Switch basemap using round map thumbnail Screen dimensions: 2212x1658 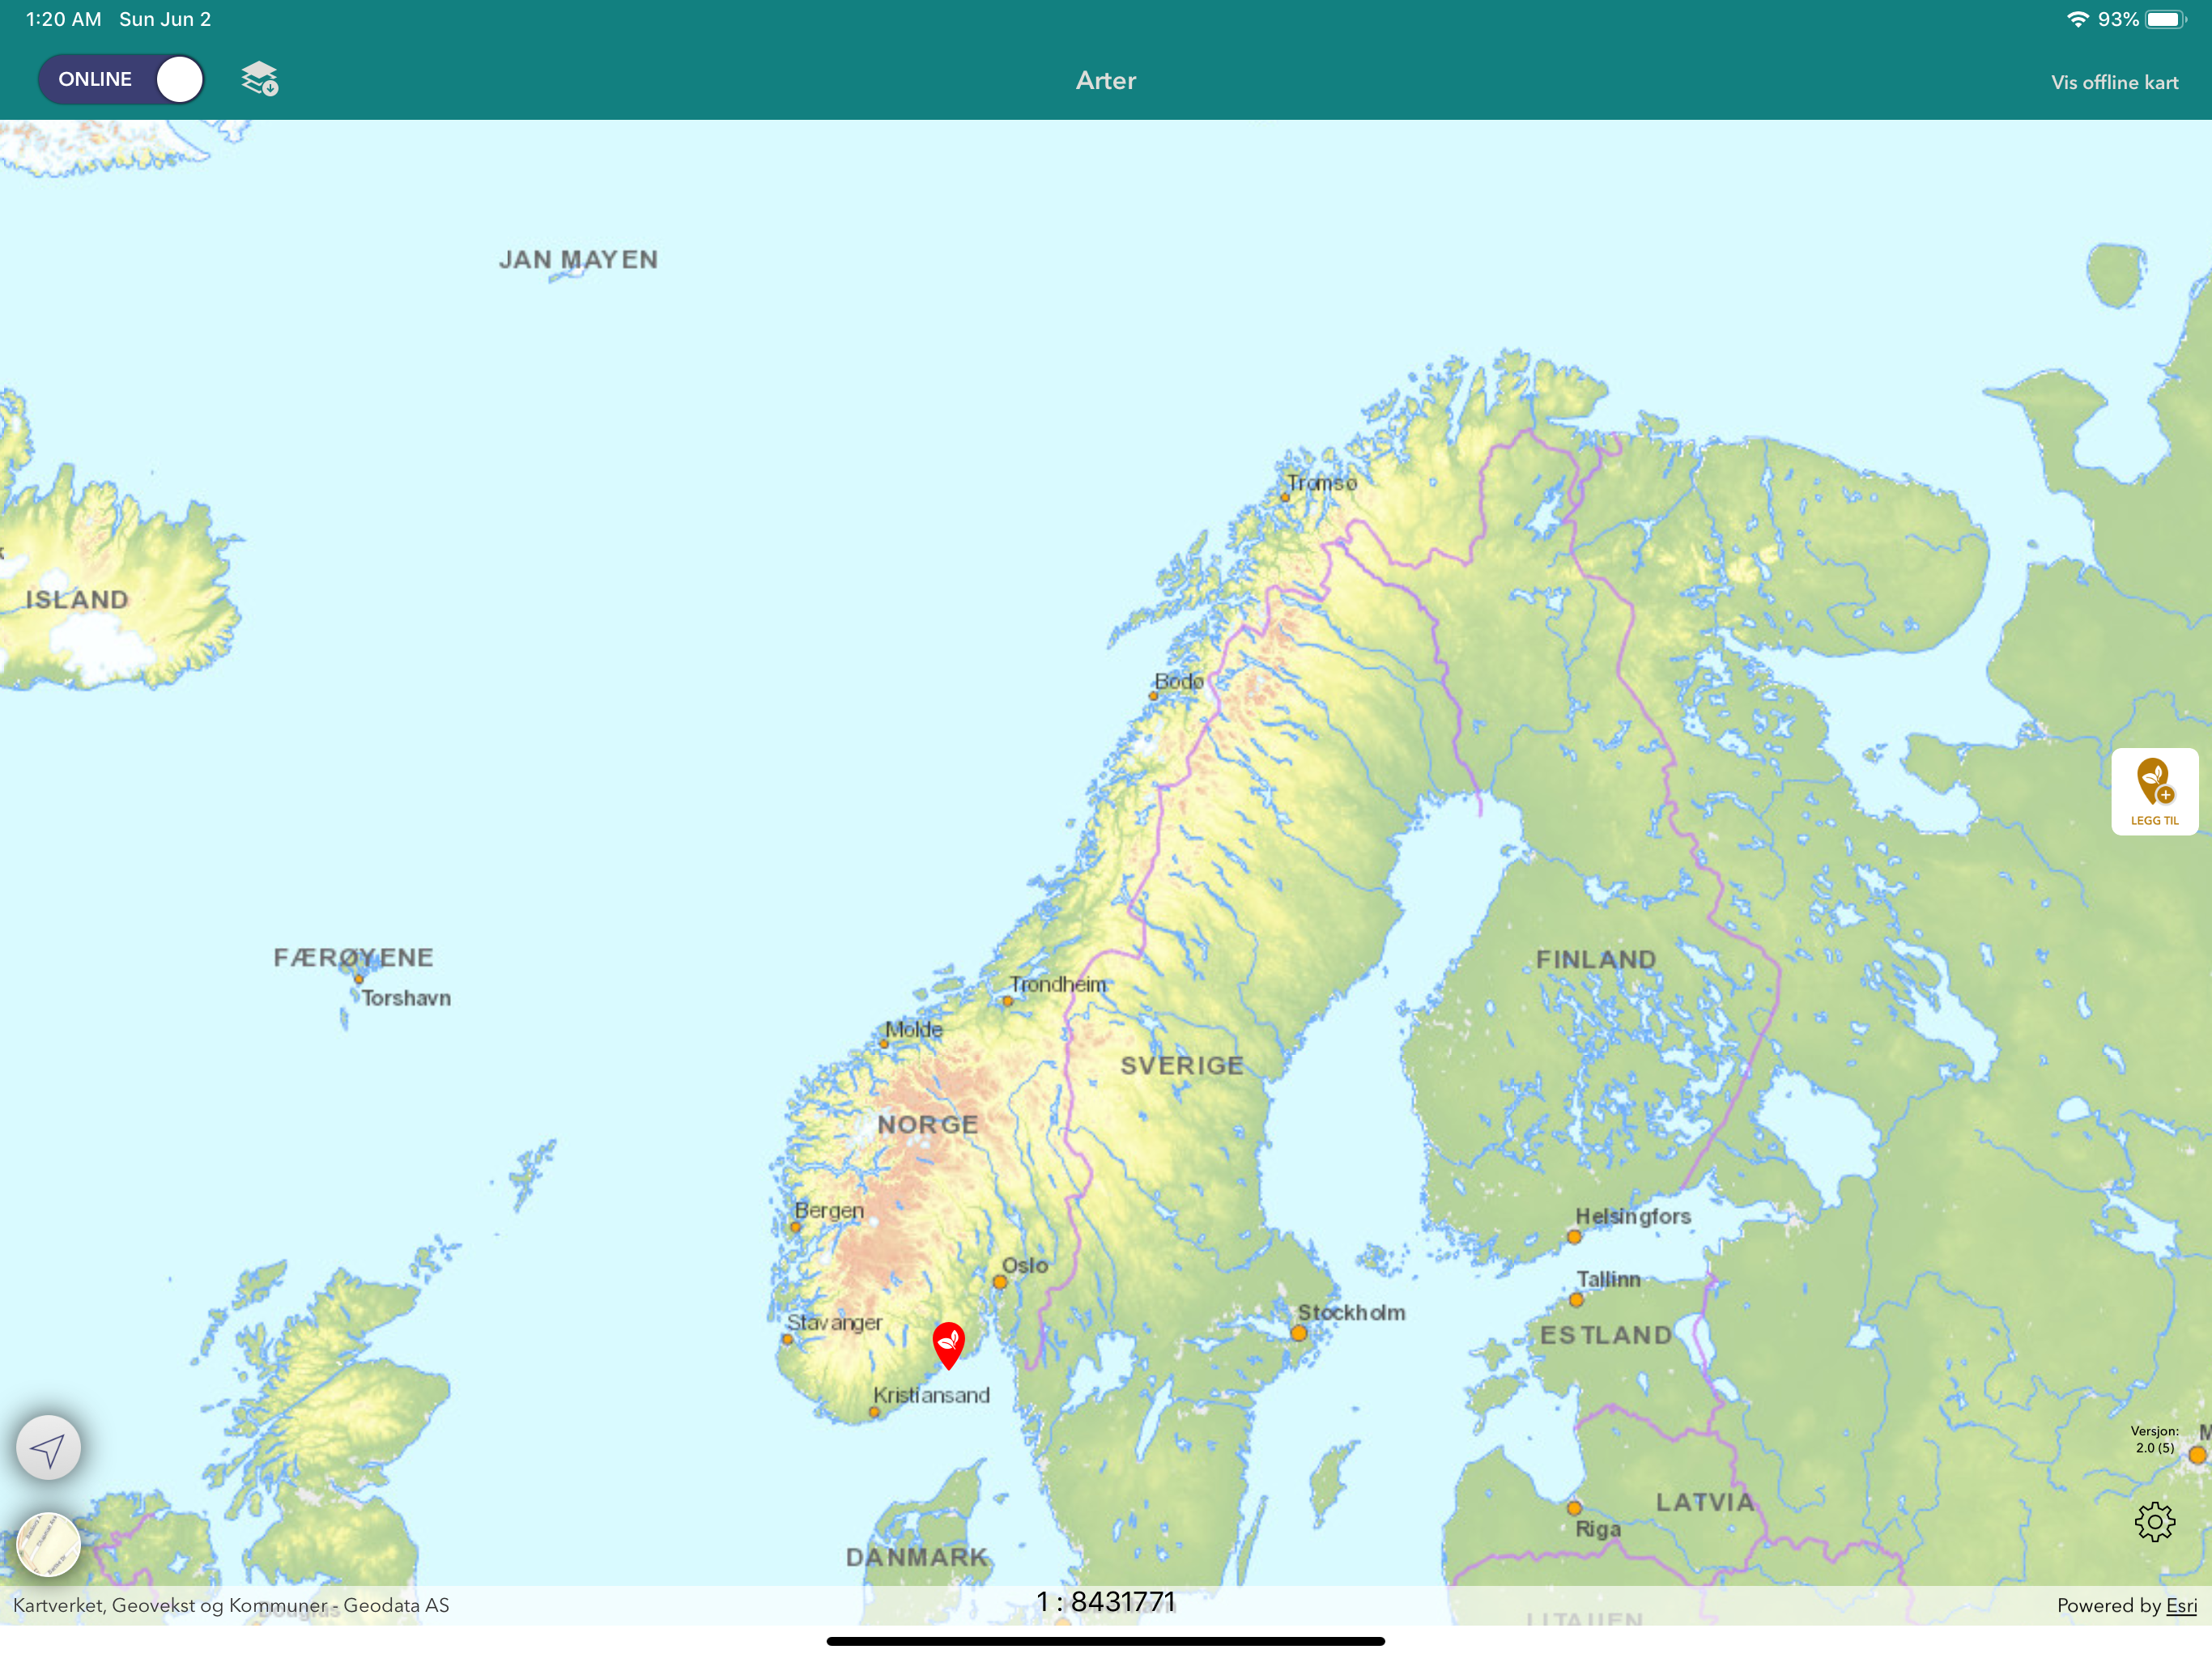click(x=48, y=1544)
